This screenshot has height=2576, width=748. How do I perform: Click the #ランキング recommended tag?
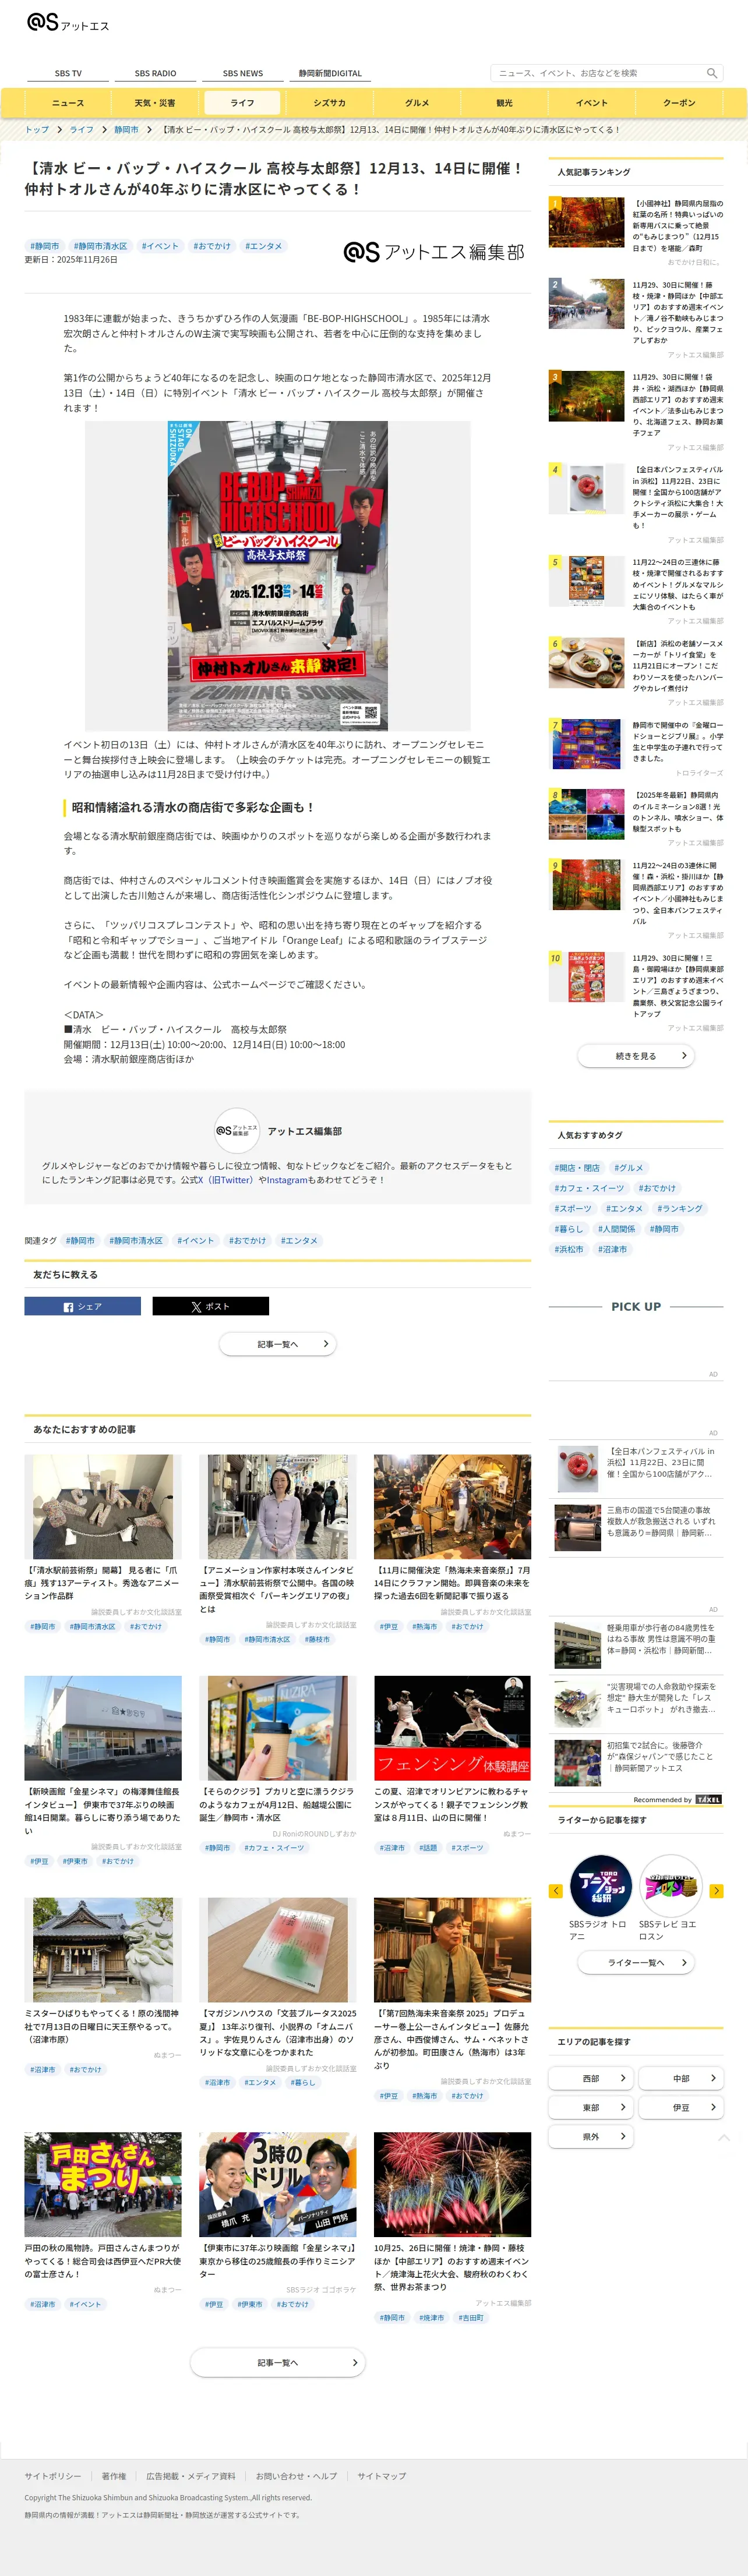680,1209
